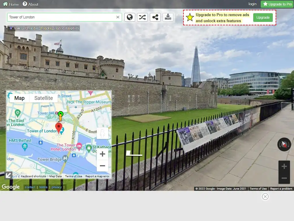Click Report a problem link
This screenshot has height=221, width=294.
pos(281,189)
